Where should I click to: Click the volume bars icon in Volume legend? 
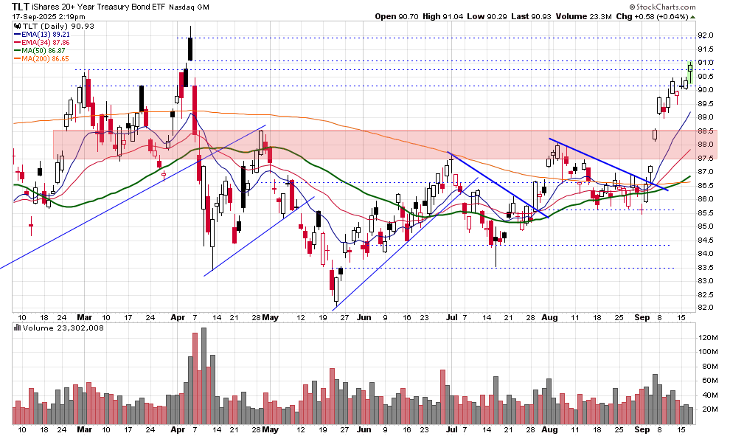tap(17, 327)
